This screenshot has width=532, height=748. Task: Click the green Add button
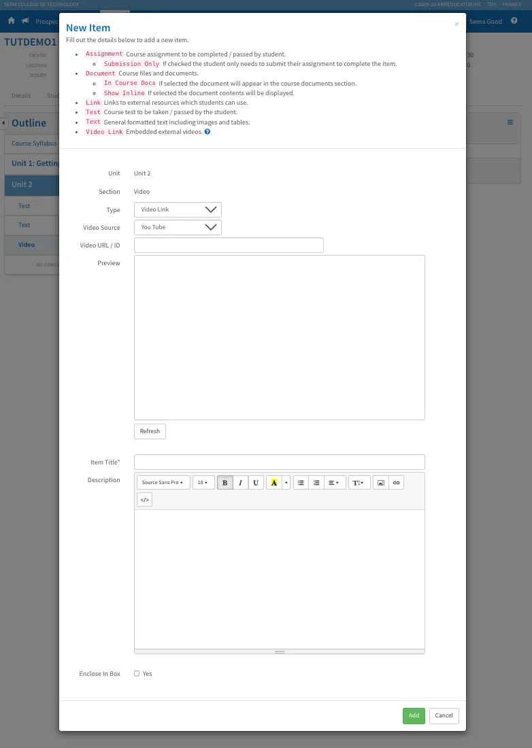click(x=414, y=715)
